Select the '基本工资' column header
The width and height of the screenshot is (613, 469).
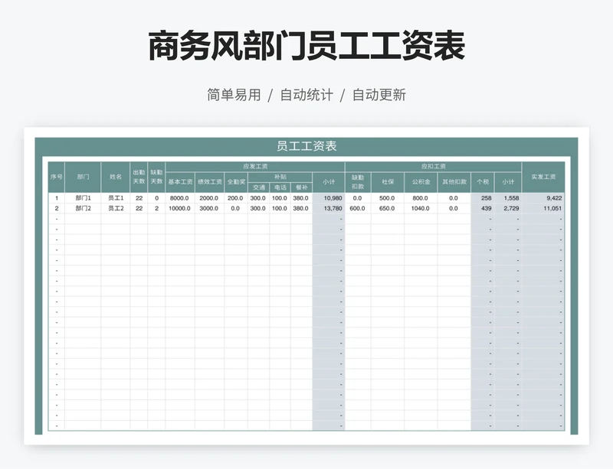(x=180, y=182)
